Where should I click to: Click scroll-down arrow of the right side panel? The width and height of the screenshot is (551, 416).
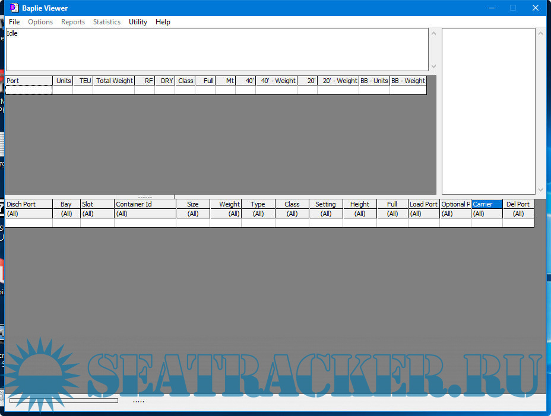click(540, 190)
